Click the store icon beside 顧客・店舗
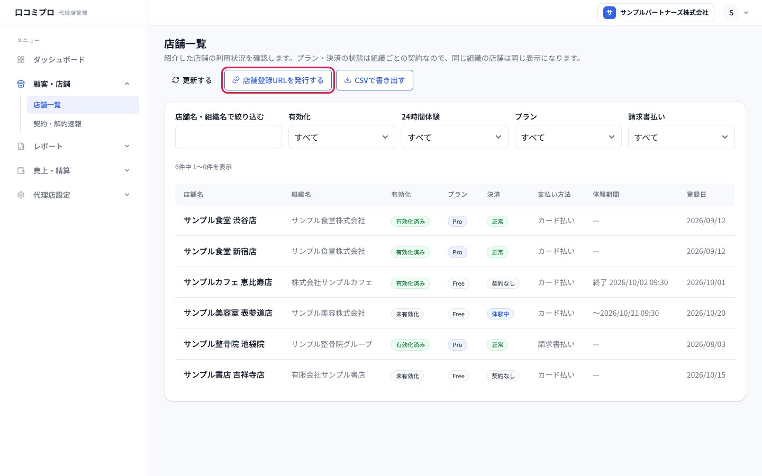This screenshot has height=476, width=762. [21, 84]
